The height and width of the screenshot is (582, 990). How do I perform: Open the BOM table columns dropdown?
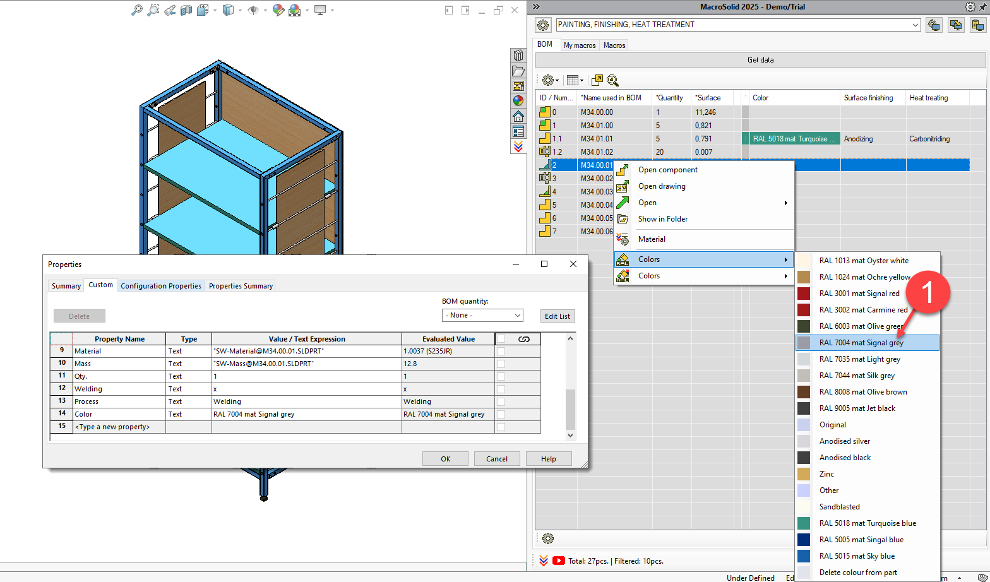point(575,80)
